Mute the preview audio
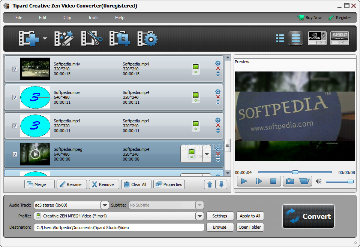This screenshot has height=247, width=360. point(318,182)
